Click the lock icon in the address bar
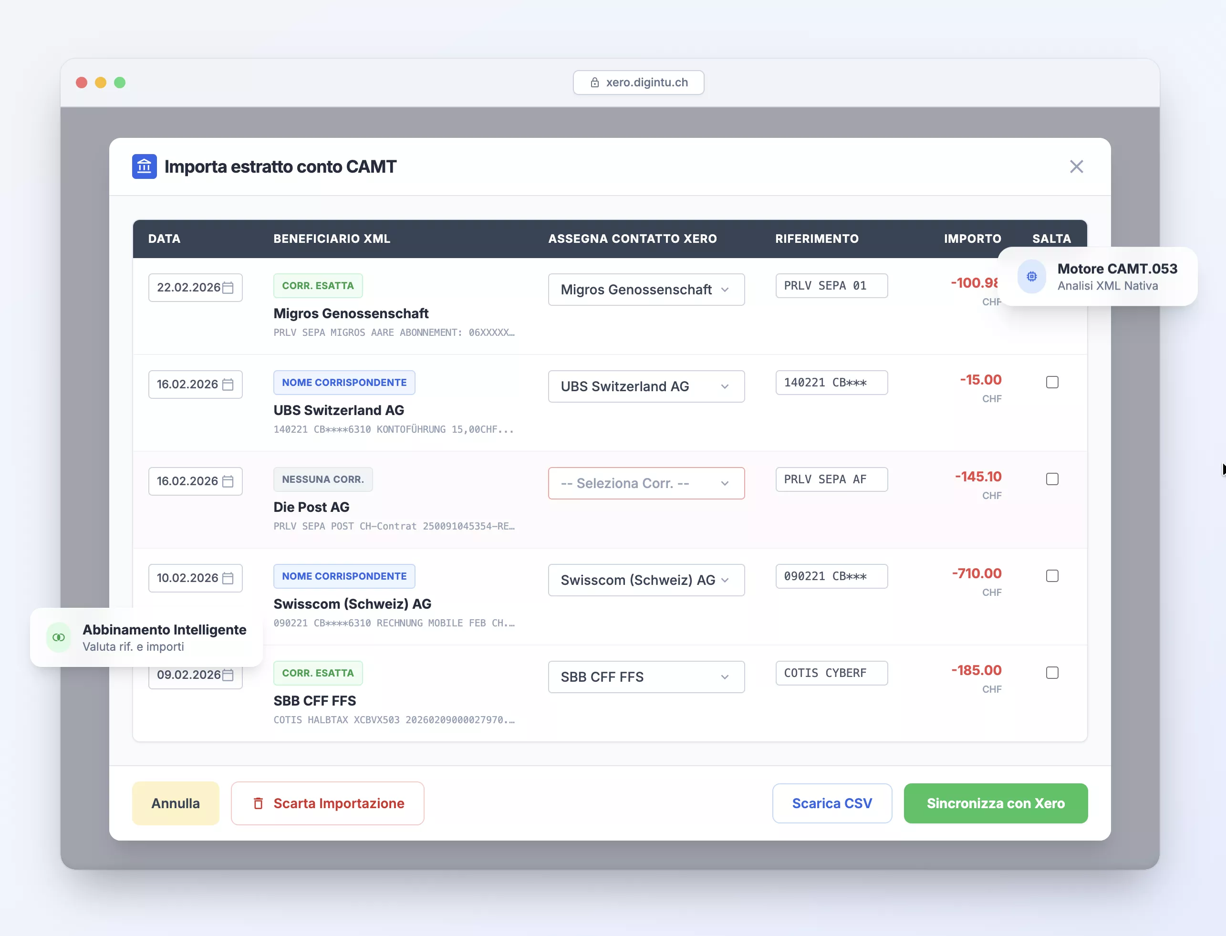 click(x=595, y=83)
